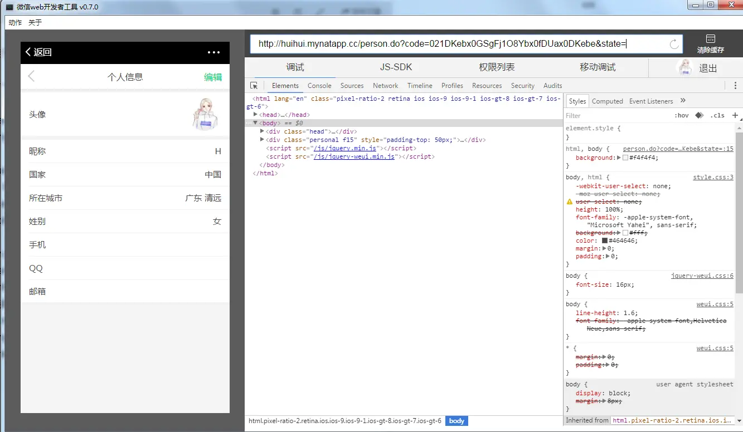Tap the 所在城市 row showing 广东 清远
Viewport: 743px width, 432px height.
pos(125,198)
